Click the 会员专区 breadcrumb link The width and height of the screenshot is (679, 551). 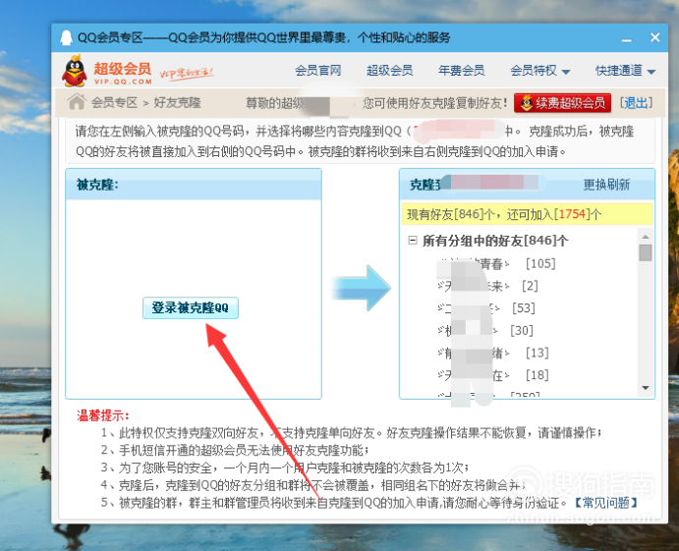click(x=114, y=102)
